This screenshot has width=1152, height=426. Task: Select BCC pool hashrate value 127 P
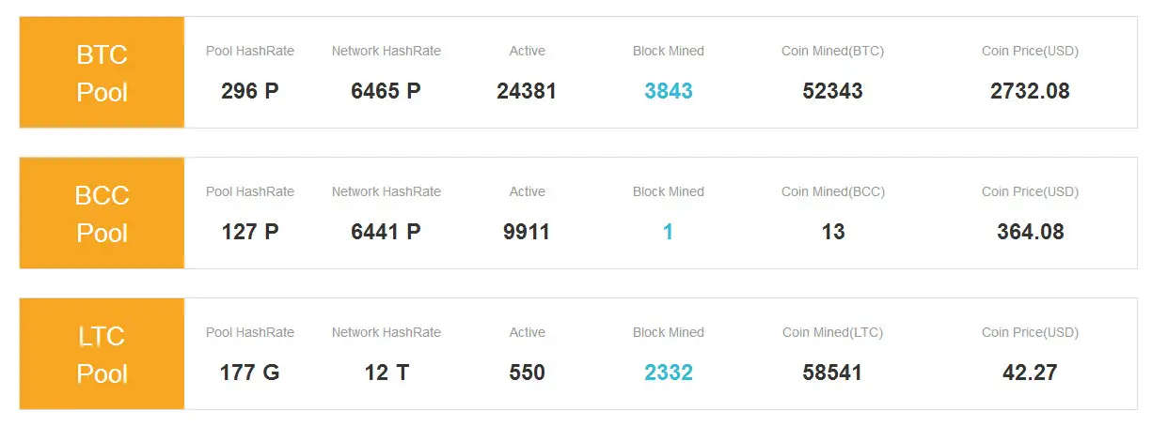coord(250,232)
